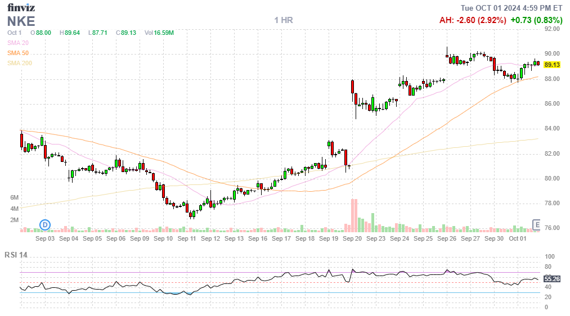
Task: Toggle the SMA 20 indicator label
Action: [18, 43]
